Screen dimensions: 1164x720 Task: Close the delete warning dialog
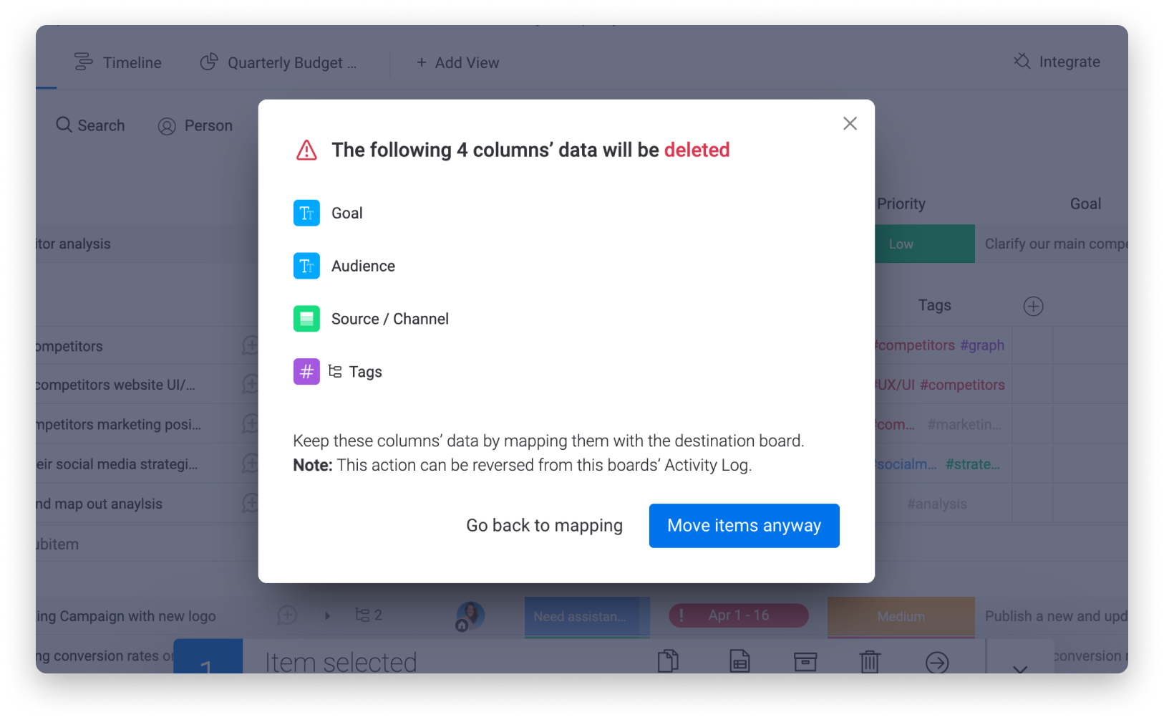click(850, 123)
